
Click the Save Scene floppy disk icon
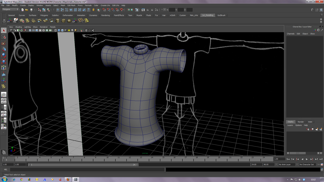(31, 10)
